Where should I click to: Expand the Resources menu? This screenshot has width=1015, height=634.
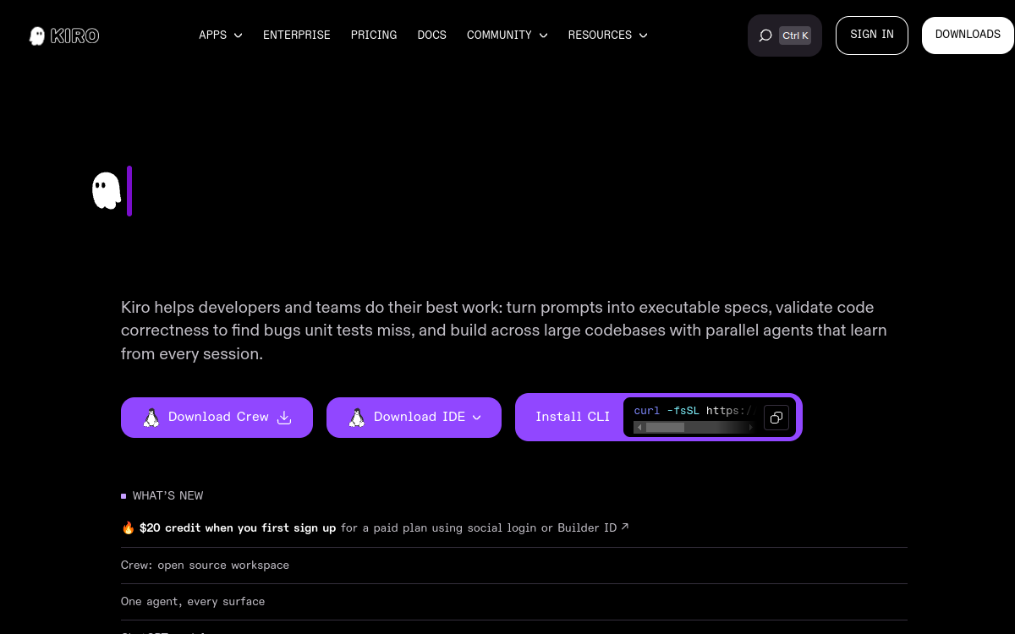coord(608,36)
